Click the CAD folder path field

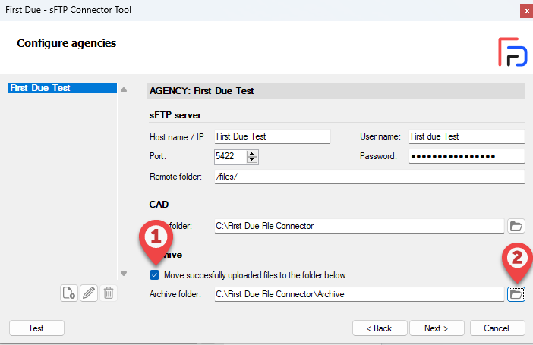pyautogui.click(x=359, y=226)
